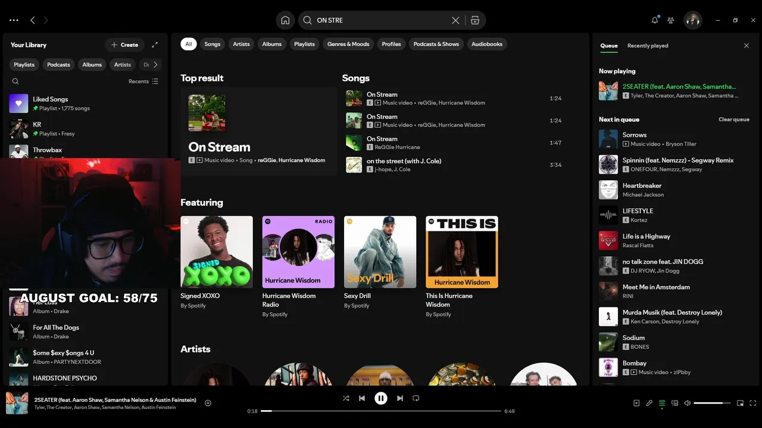
Task: Add 2SEATER to Liked Songs
Action: point(208,403)
